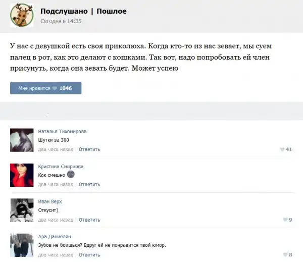Open the Подслушано | Пошлое community title
The height and width of the screenshot is (262, 303).
pyautogui.click(x=83, y=11)
